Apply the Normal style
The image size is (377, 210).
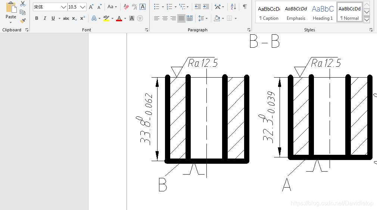[350, 12]
